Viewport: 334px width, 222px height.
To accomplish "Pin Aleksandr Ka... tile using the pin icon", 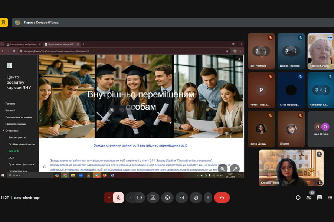I will [x=317, y=90].
